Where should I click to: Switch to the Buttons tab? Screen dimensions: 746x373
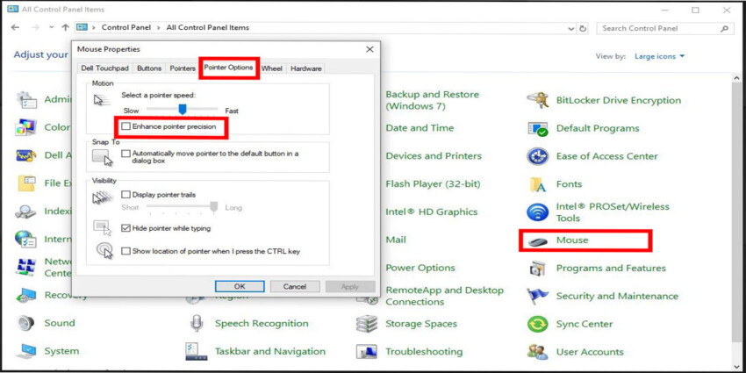click(149, 68)
